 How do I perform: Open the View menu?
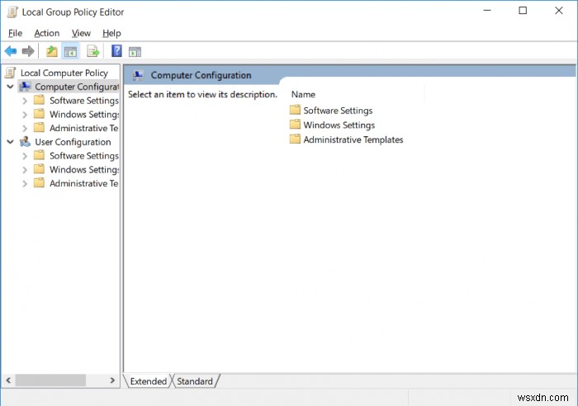tap(81, 33)
